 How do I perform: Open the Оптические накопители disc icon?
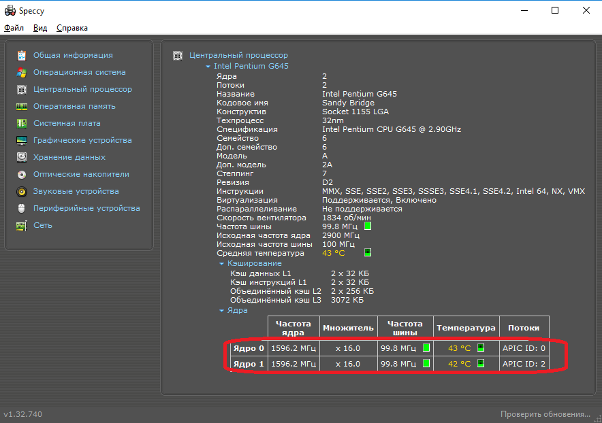(22, 174)
